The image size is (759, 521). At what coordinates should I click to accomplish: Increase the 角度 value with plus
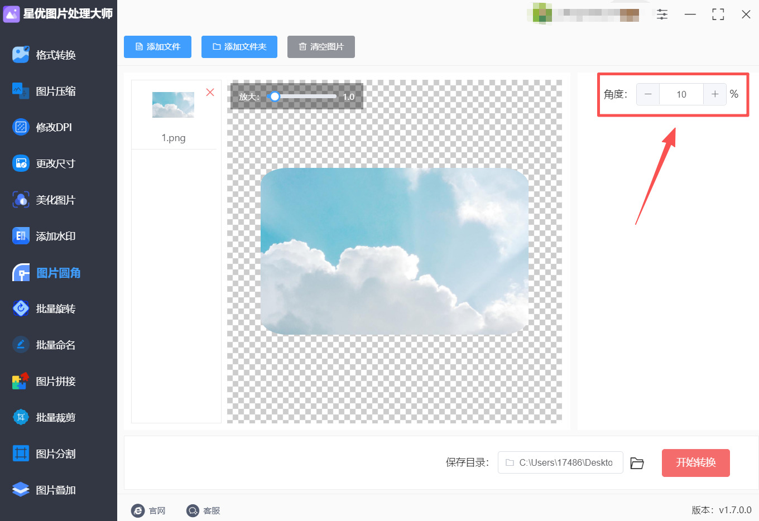coord(715,94)
